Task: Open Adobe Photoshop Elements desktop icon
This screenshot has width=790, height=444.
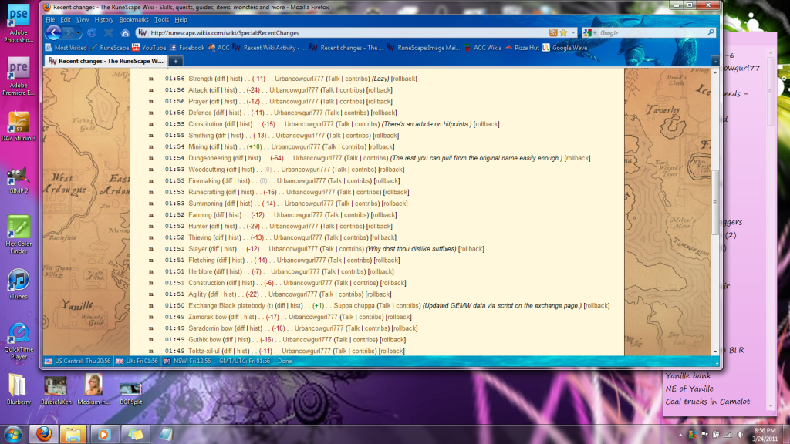Action: coord(19,24)
